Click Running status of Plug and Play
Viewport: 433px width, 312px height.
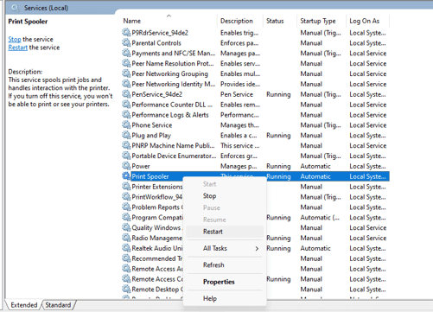click(278, 136)
